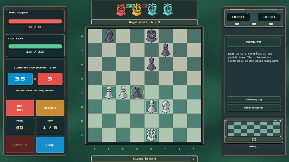Expand the Pieces in hand tray
The width and height of the screenshot is (289, 162).
pyautogui.click(x=193, y=159)
